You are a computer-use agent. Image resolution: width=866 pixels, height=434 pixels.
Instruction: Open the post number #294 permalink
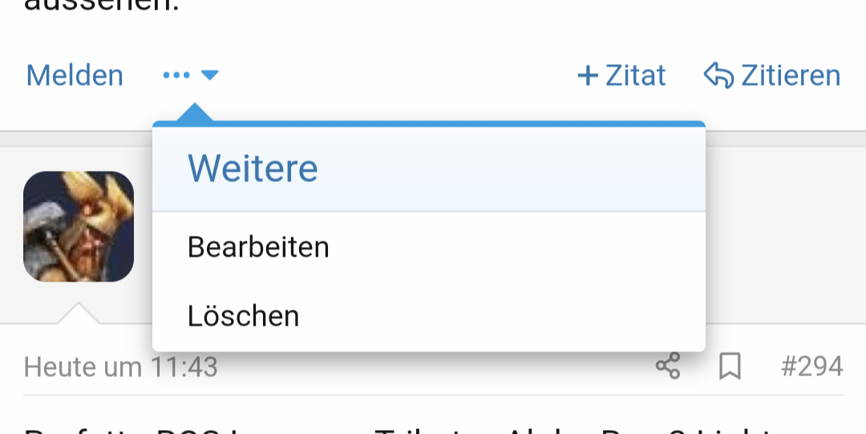811,367
